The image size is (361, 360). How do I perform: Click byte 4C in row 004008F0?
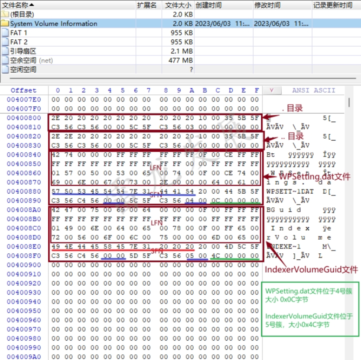[215, 256]
